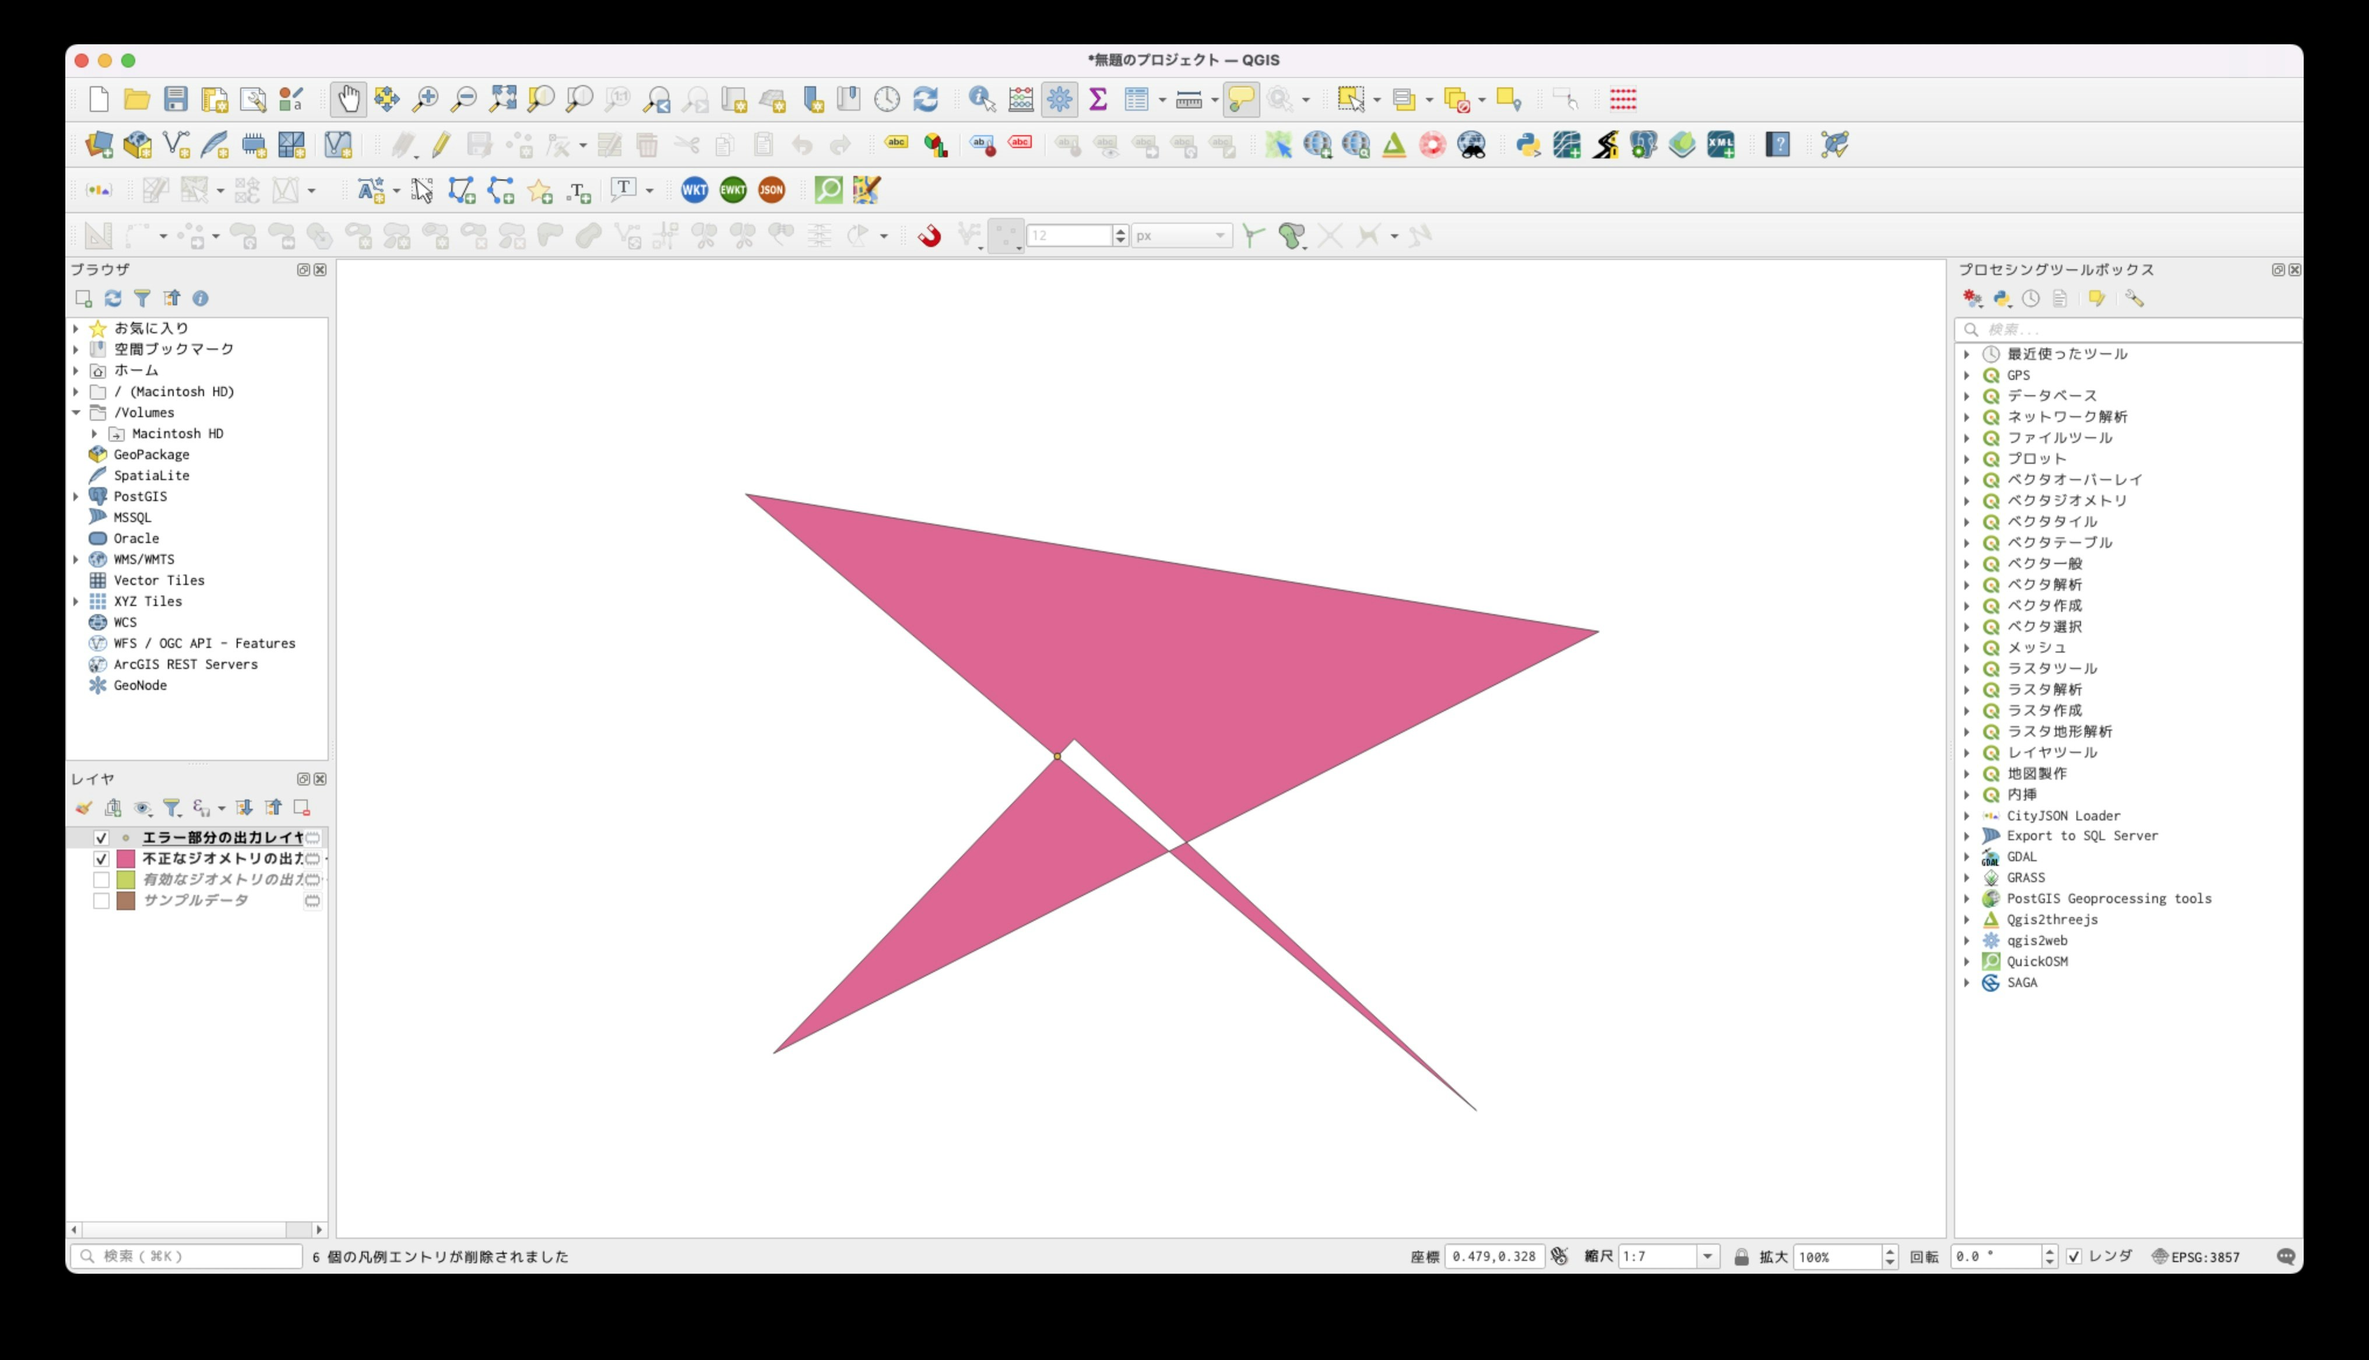This screenshot has height=1360, width=2369.
Task: Save project with the floppy disk icon
Action: click(x=175, y=99)
